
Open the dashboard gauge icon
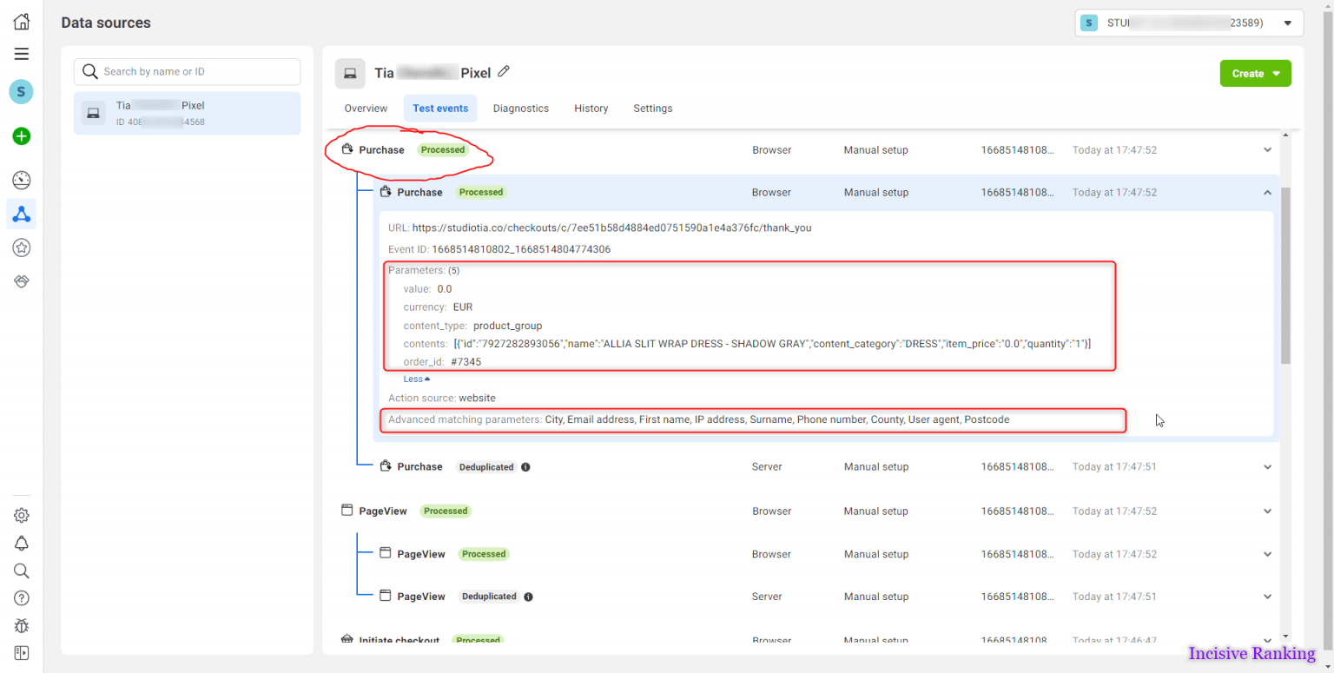click(x=22, y=181)
